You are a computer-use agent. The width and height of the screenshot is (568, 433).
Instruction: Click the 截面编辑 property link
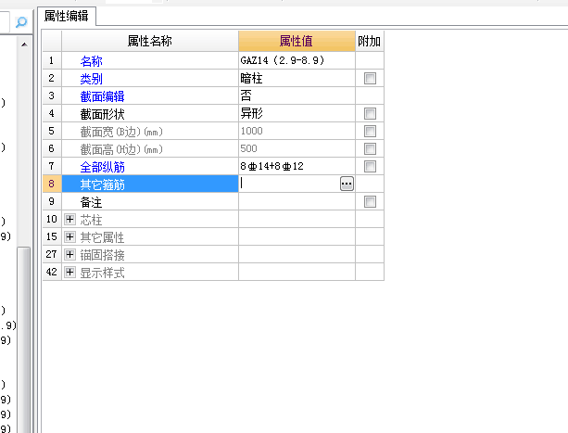click(x=103, y=96)
